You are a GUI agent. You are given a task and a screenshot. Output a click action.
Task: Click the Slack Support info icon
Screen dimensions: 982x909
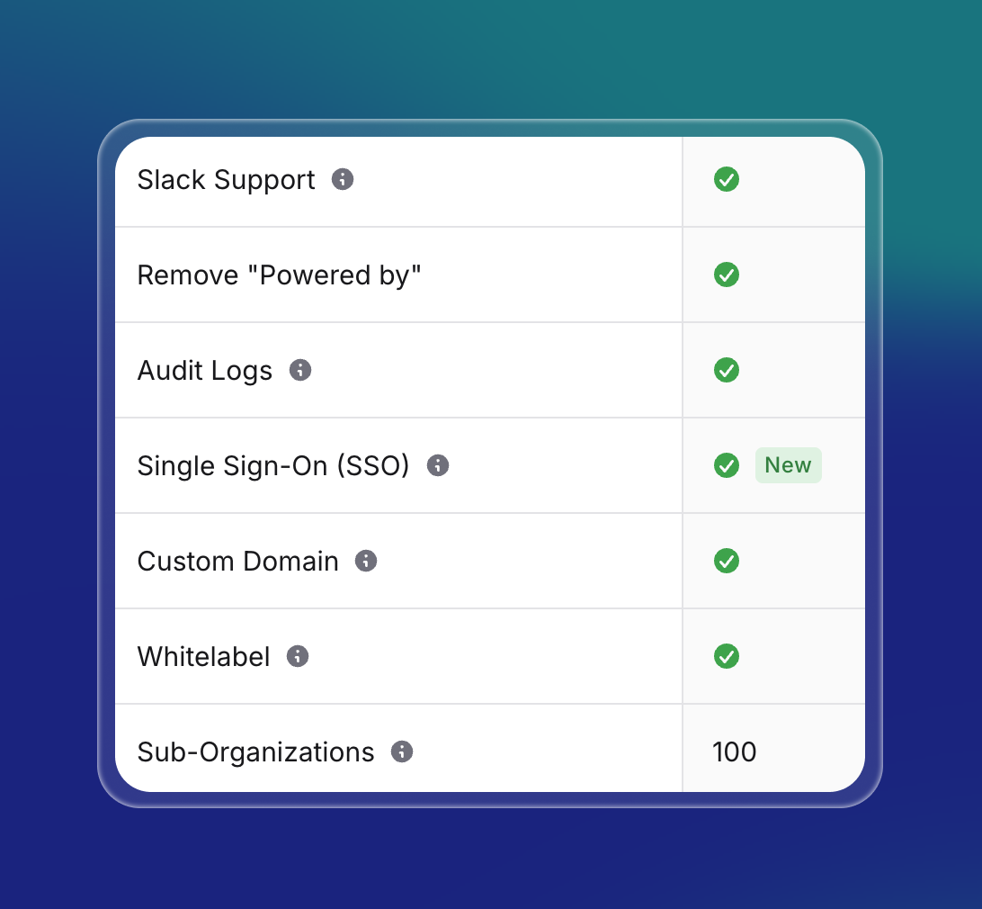pos(341,180)
